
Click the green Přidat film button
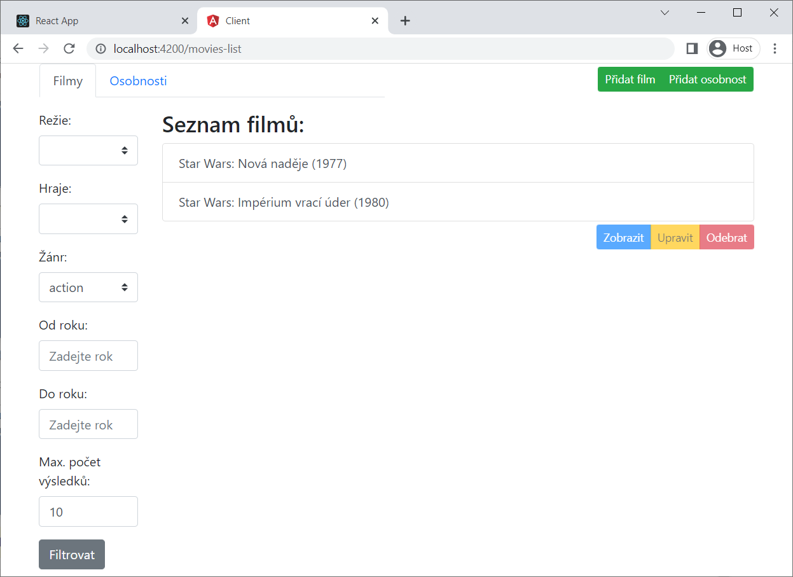tap(630, 79)
